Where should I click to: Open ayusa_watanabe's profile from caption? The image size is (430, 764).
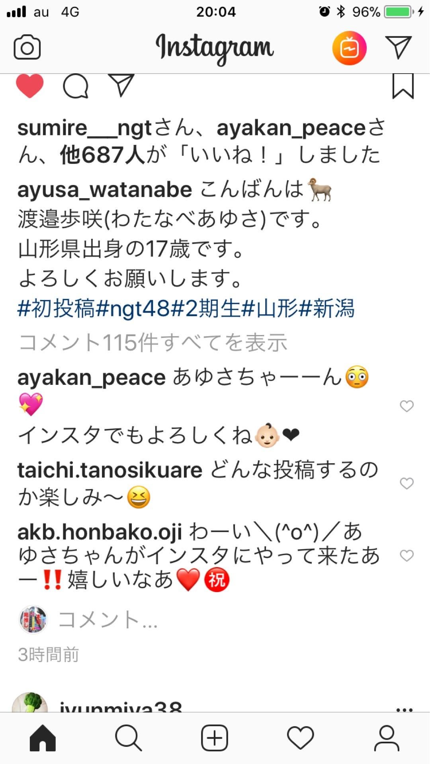105,189
